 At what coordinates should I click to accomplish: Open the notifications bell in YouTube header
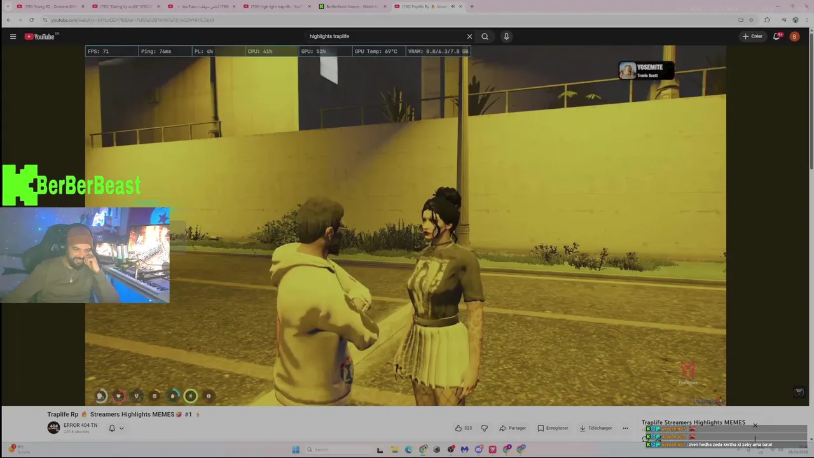pyautogui.click(x=776, y=36)
